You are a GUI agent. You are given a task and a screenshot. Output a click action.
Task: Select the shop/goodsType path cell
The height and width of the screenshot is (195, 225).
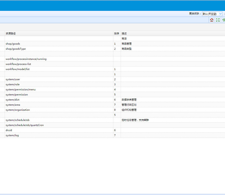(x=59, y=49)
